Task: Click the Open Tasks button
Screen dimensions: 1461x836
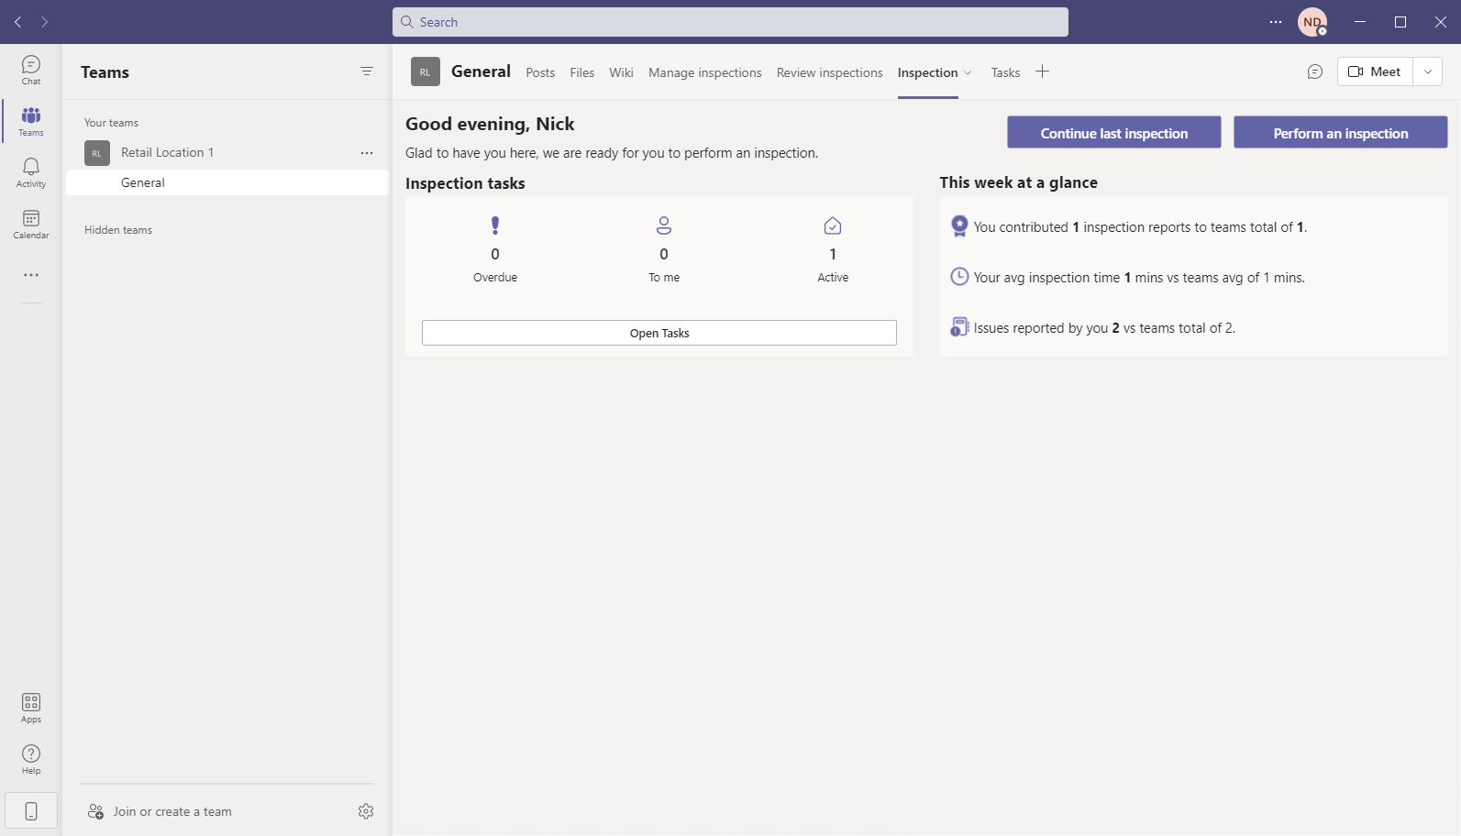Action: click(659, 333)
